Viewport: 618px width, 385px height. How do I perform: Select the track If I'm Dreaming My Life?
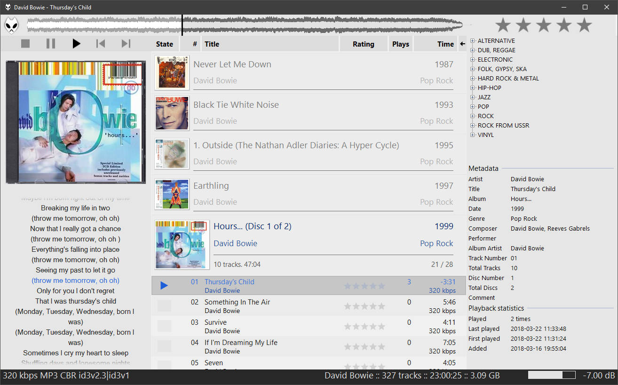[x=241, y=343]
